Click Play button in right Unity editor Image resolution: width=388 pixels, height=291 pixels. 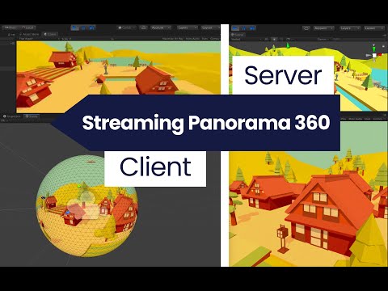(x=235, y=28)
